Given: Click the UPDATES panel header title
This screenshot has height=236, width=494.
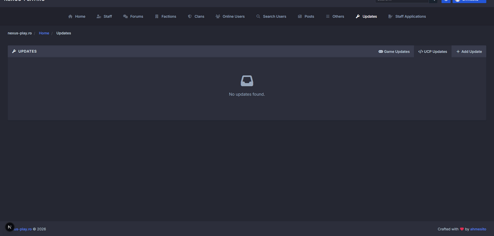Looking at the screenshot, I should point(27,51).
